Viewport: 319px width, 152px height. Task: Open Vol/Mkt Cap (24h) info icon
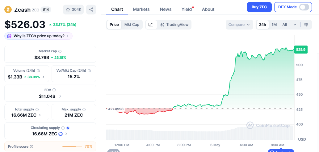click(x=89, y=71)
